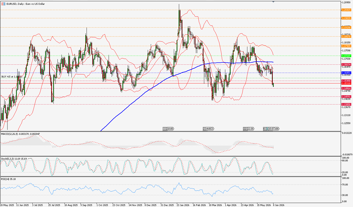Click the red 1.15498 price level tag

(346, 81)
